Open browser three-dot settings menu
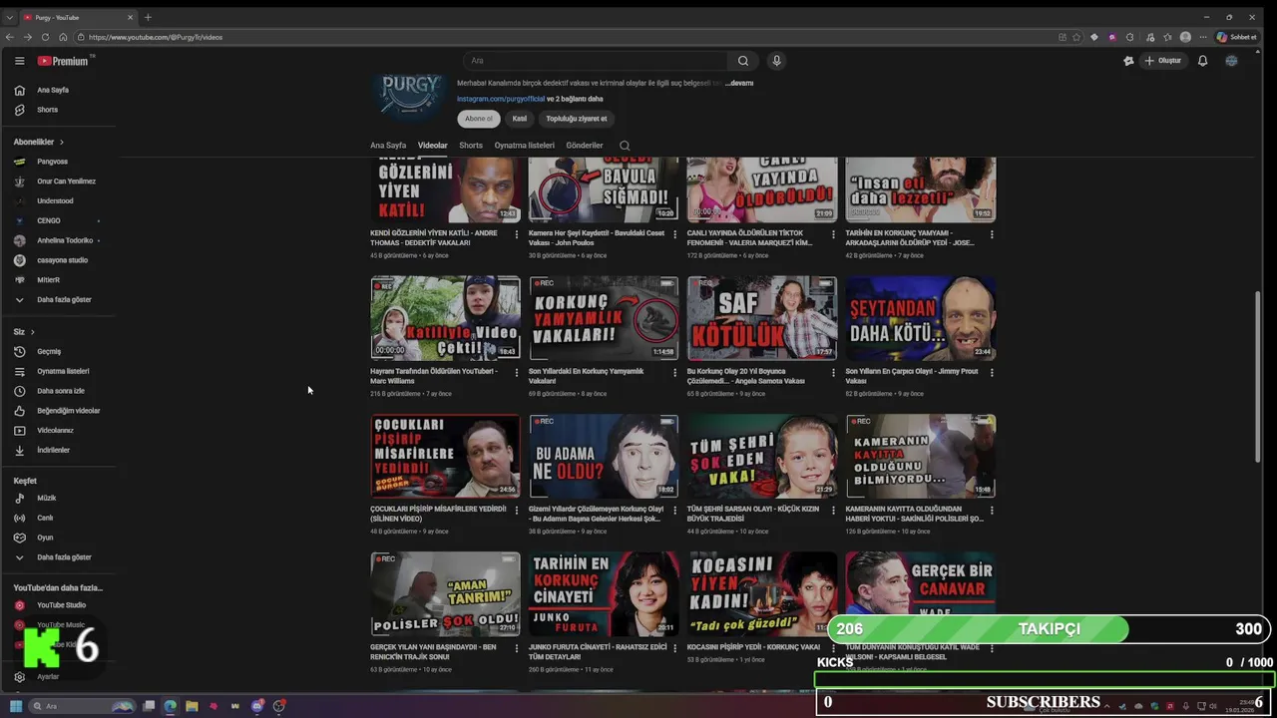The width and height of the screenshot is (1277, 718). click(1201, 37)
